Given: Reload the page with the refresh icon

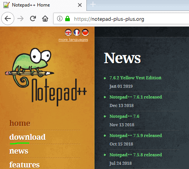Looking at the screenshot, I should (x=33, y=18).
